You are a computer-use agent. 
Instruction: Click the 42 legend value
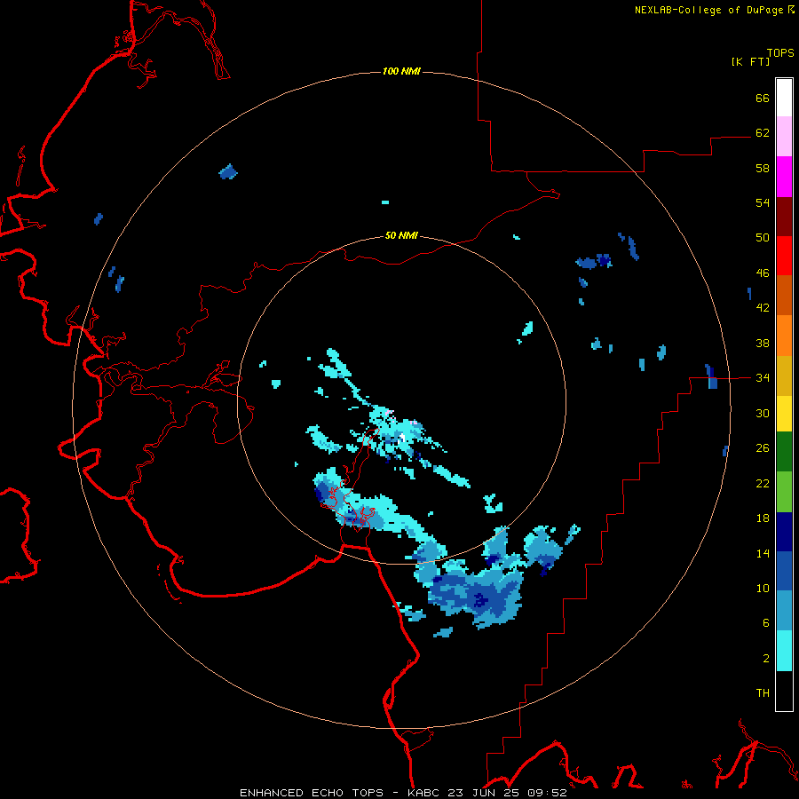point(763,308)
